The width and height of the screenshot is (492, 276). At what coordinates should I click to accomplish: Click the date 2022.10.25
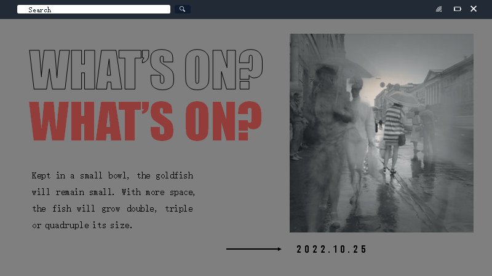pos(331,249)
